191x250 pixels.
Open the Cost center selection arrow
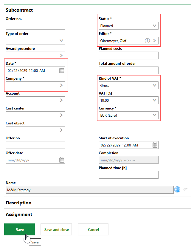(x=61, y=115)
